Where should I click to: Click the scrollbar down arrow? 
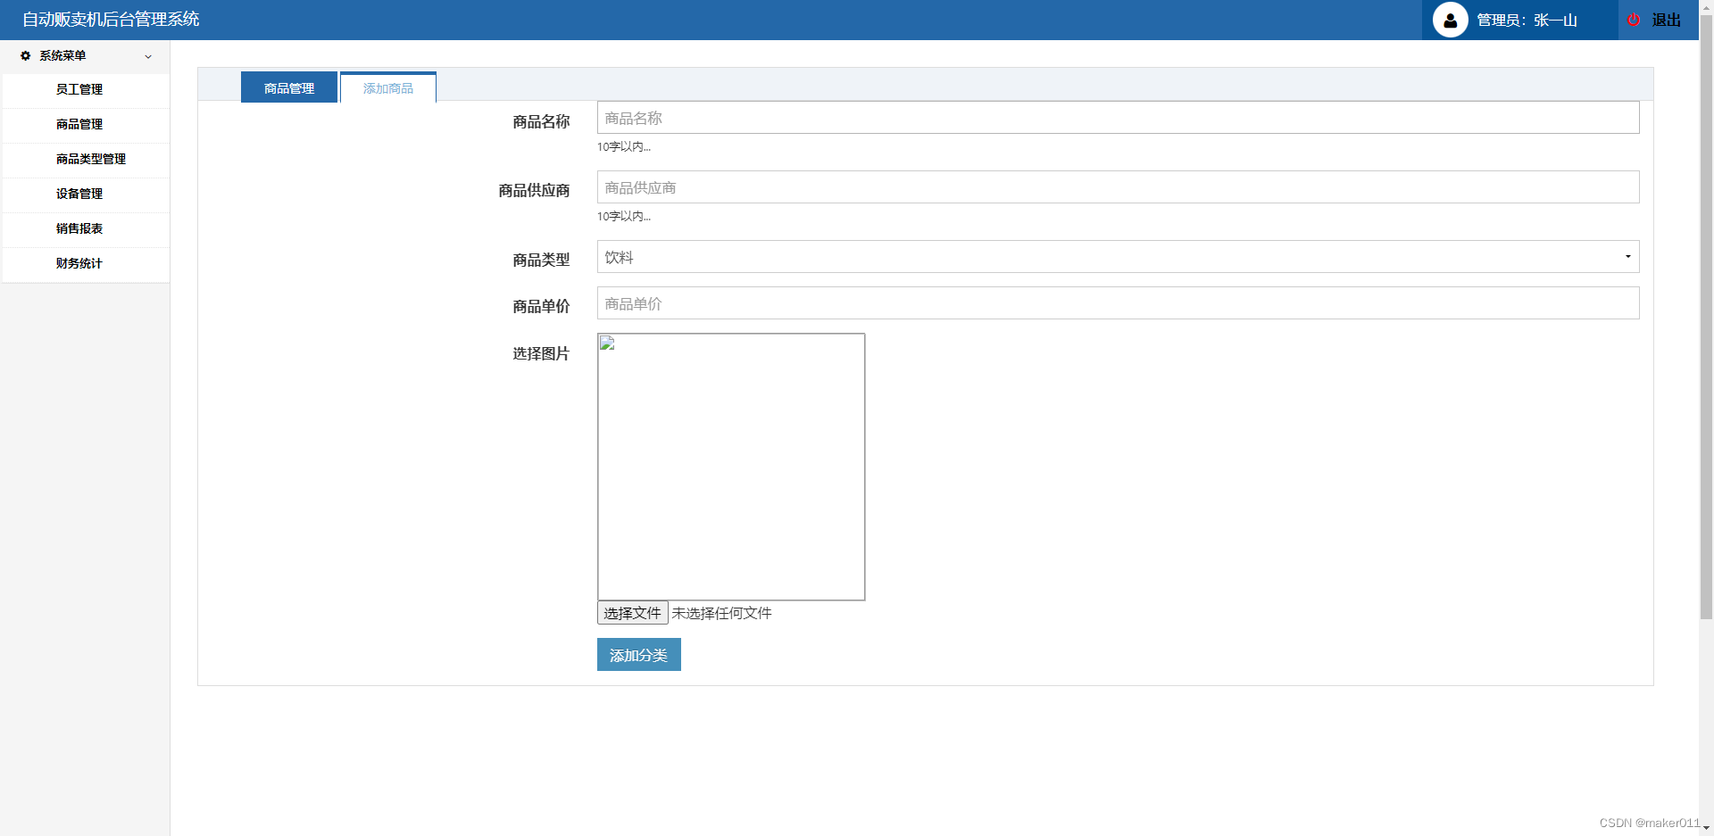coord(1706,829)
